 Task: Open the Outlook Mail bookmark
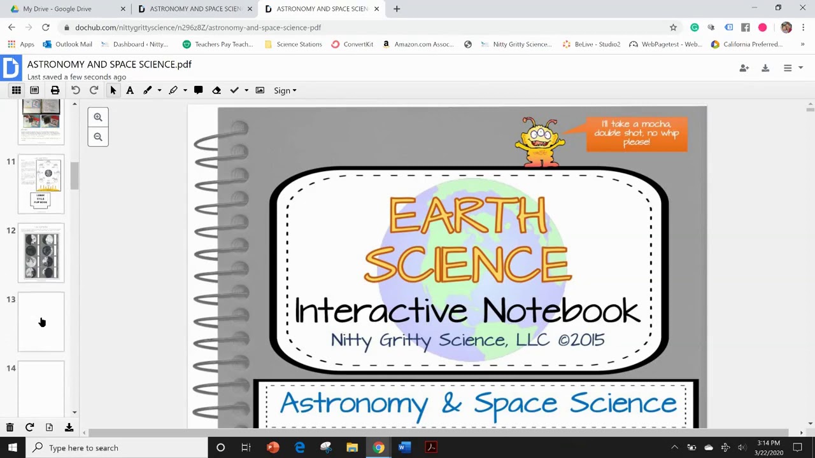(x=67, y=45)
